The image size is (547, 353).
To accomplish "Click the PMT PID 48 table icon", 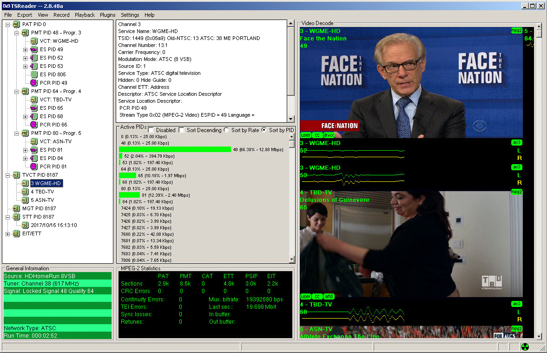I will [25, 33].
